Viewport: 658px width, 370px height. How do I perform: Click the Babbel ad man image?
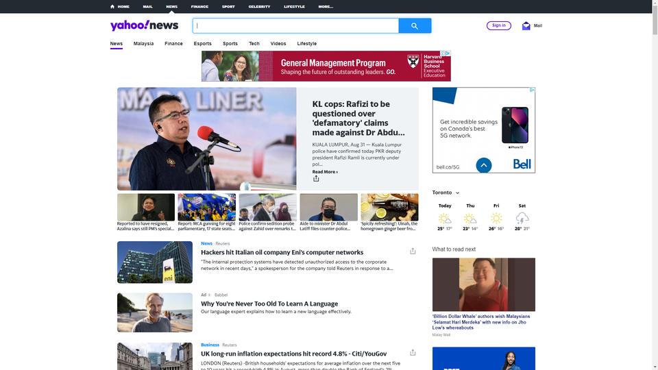click(x=155, y=312)
